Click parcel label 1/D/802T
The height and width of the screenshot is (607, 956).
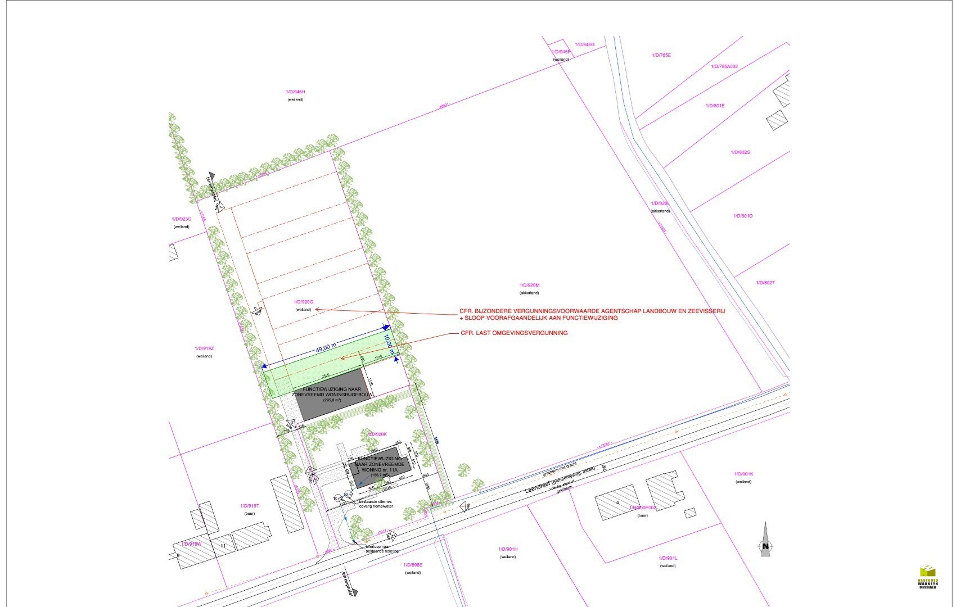pos(765,283)
